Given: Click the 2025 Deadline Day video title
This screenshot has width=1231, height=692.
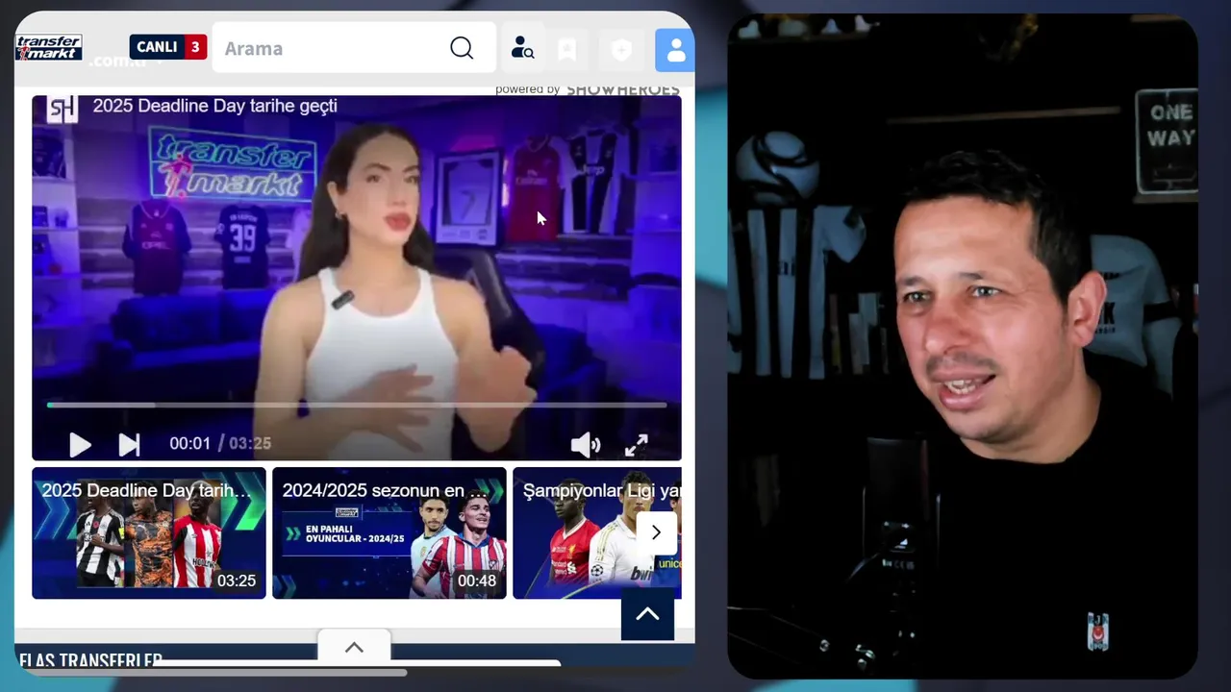Looking at the screenshot, I should (x=214, y=106).
